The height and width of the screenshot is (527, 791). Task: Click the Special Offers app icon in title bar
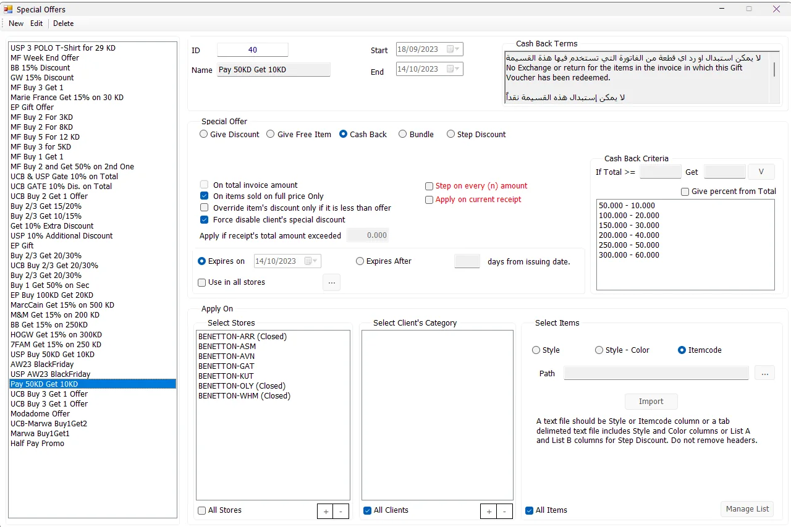(x=8, y=9)
